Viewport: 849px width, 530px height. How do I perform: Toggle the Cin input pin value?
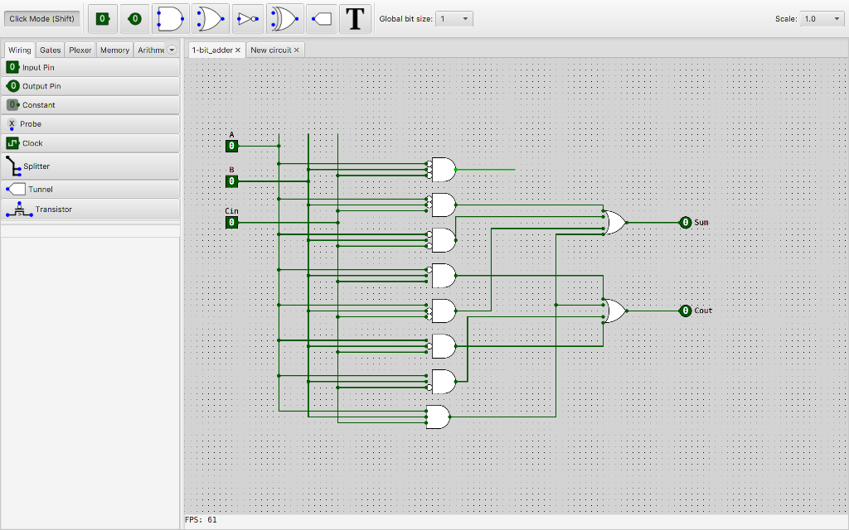(x=231, y=222)
